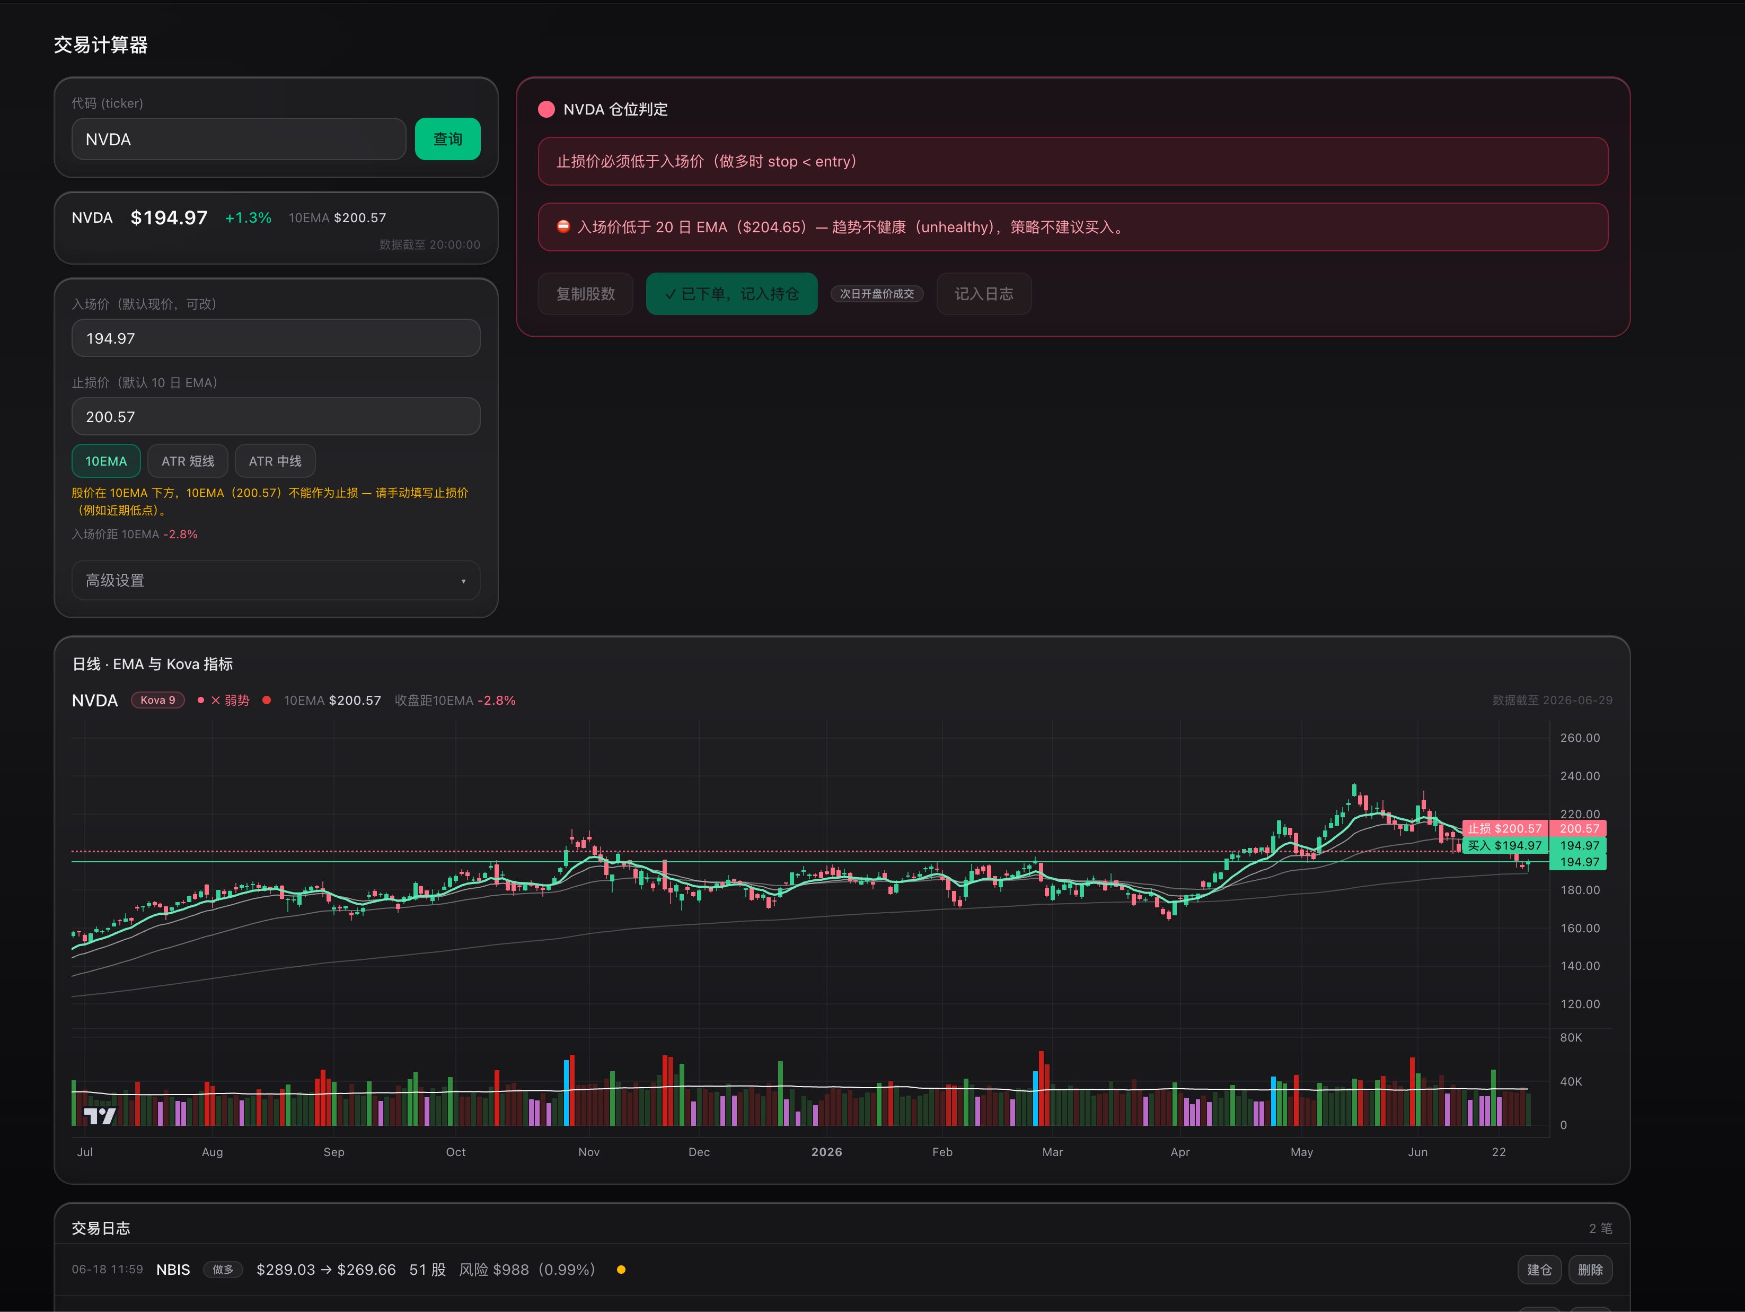Screen dimensions: 1745x1312
Task: Click the 06-18 11:59 log timestamp
Action: pos(107,1270)
